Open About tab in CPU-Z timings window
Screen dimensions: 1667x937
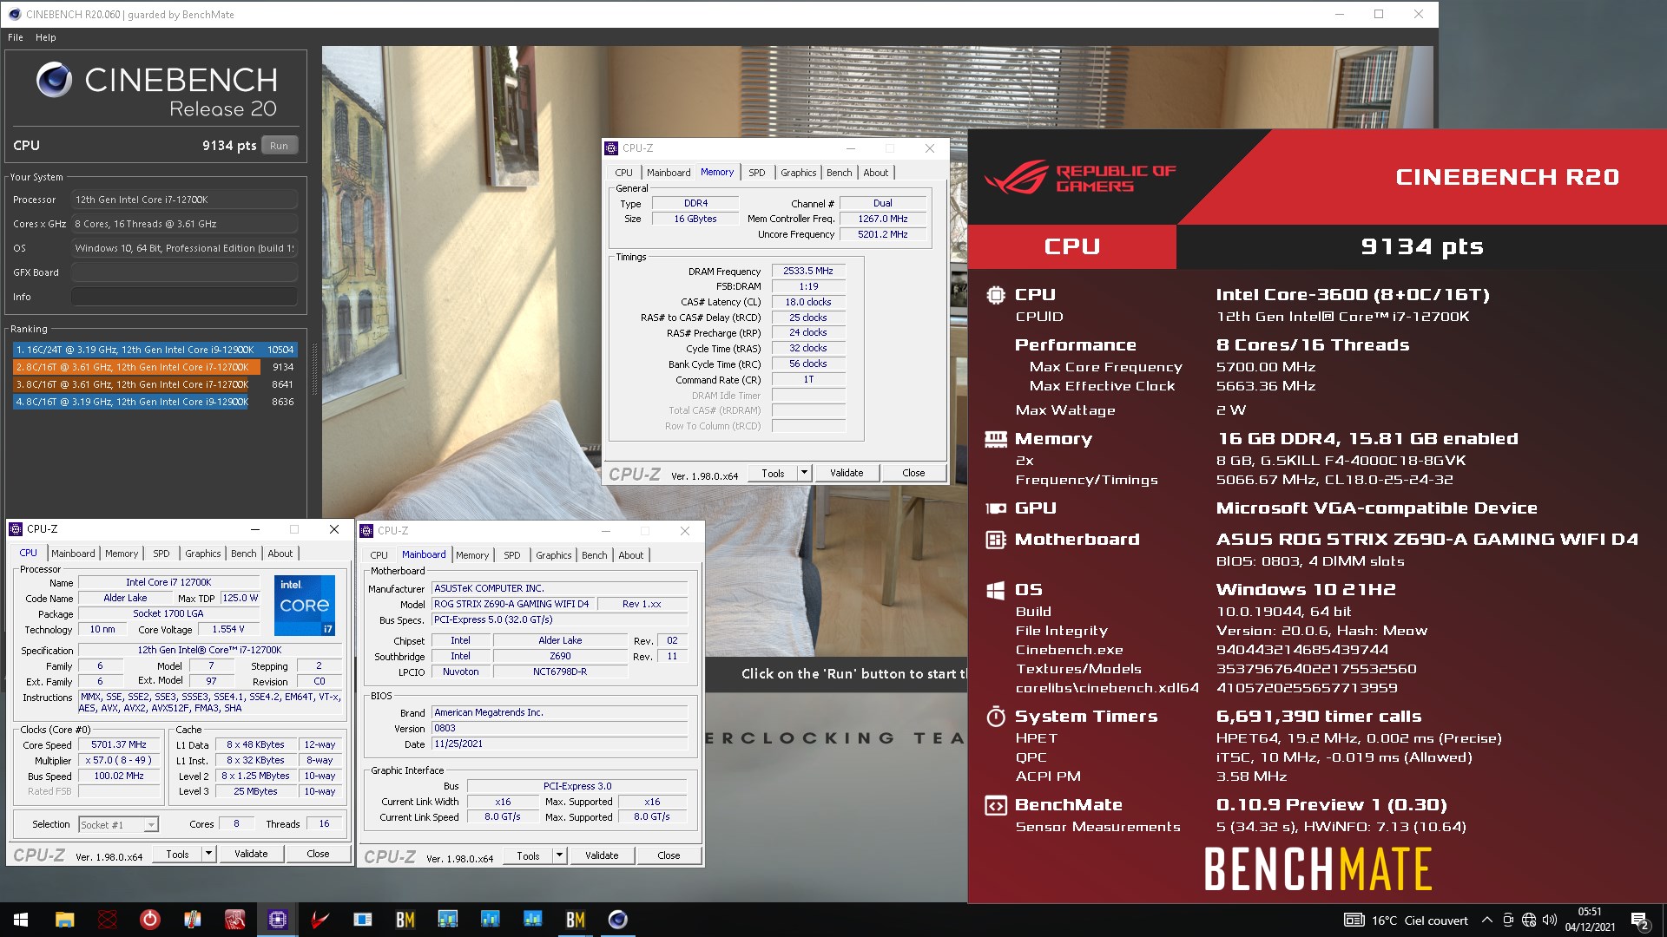[876, 173]
